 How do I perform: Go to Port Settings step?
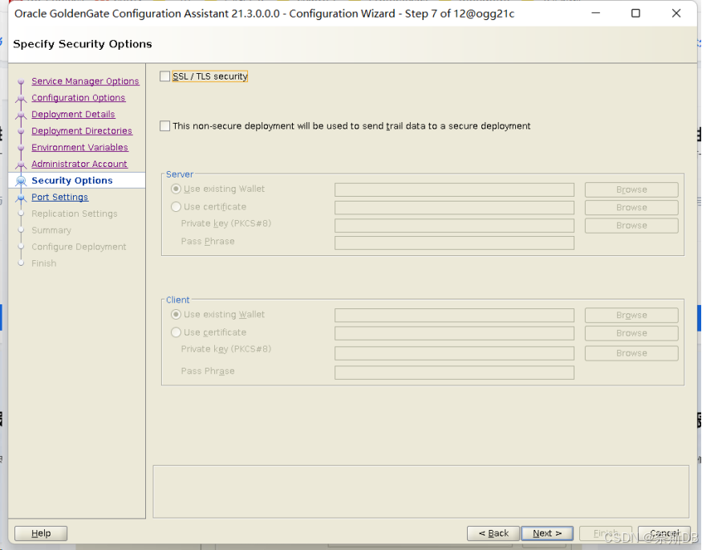click(59, 197)
